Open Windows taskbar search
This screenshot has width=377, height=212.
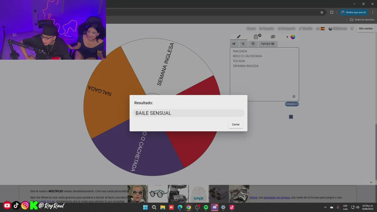point(154,207)
